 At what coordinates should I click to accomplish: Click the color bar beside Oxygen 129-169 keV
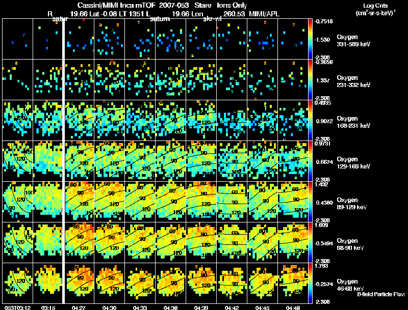[x=310, y=161]
